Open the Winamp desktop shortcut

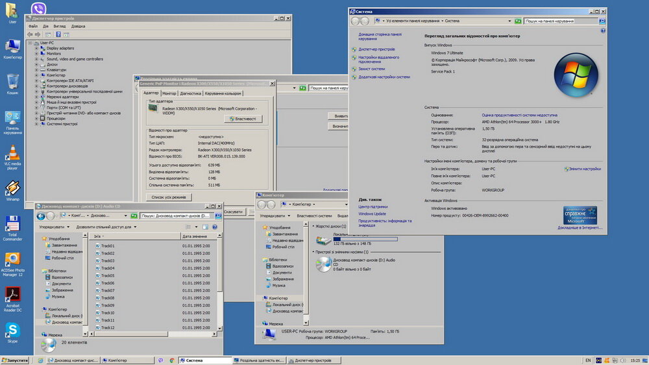tap(12, 187)
